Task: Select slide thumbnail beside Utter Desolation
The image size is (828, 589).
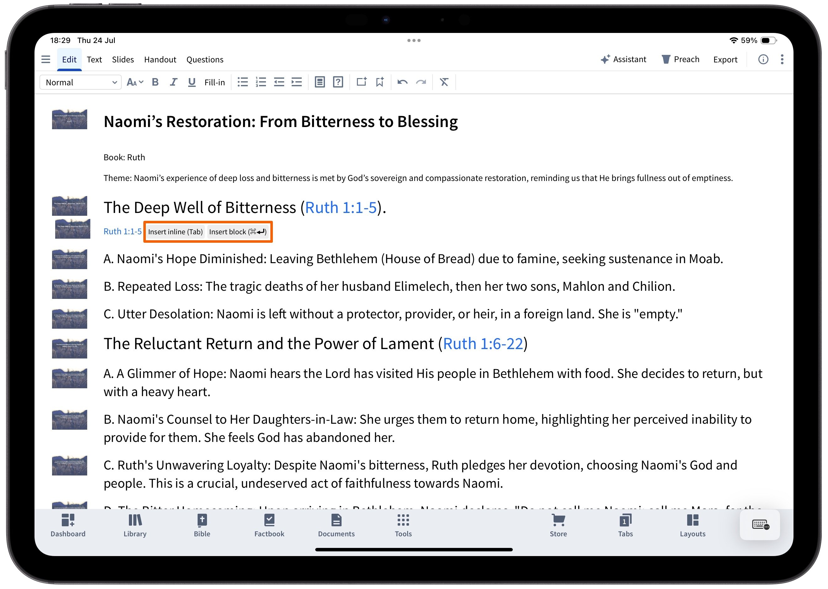Action: tap(69, 318)
